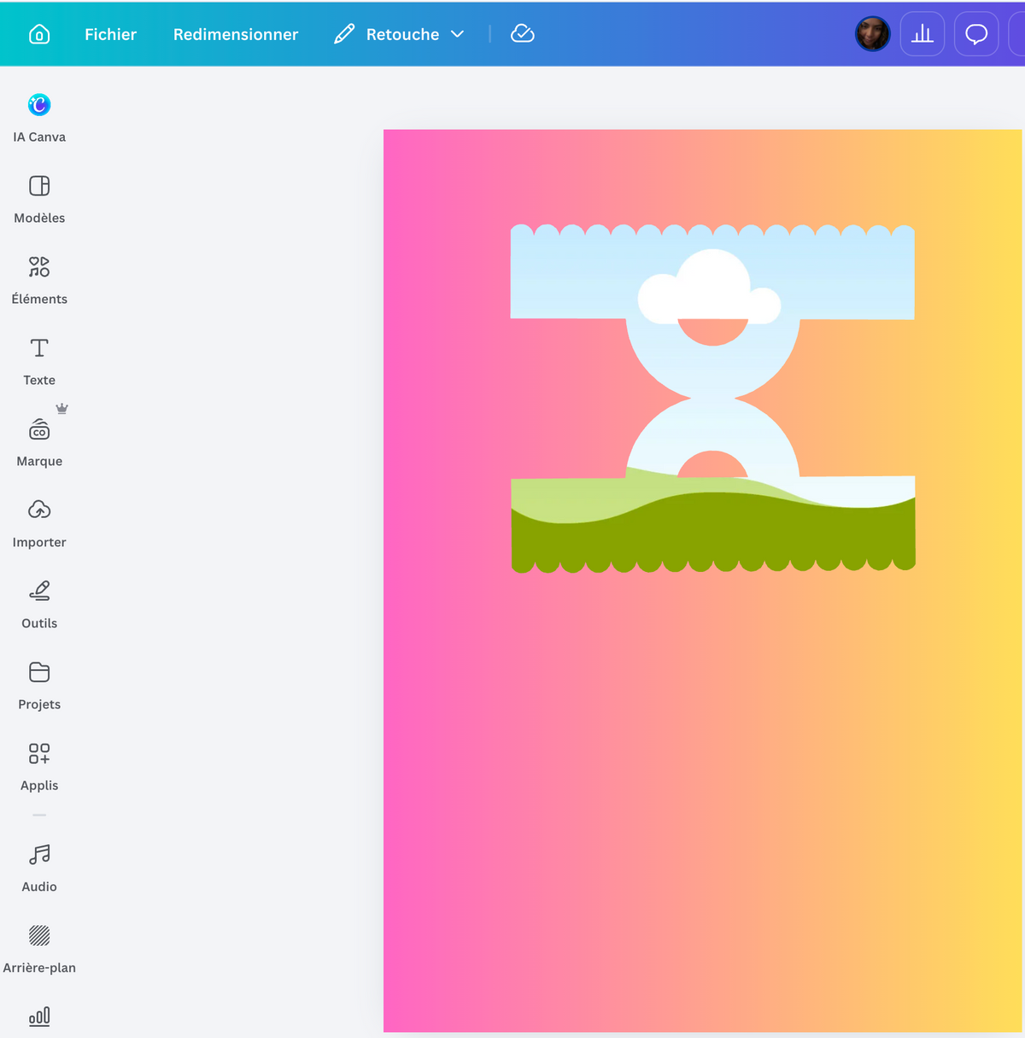Open the comments speech bubble button
This screenshot has height=1038, width=1025.
(976, 34)
